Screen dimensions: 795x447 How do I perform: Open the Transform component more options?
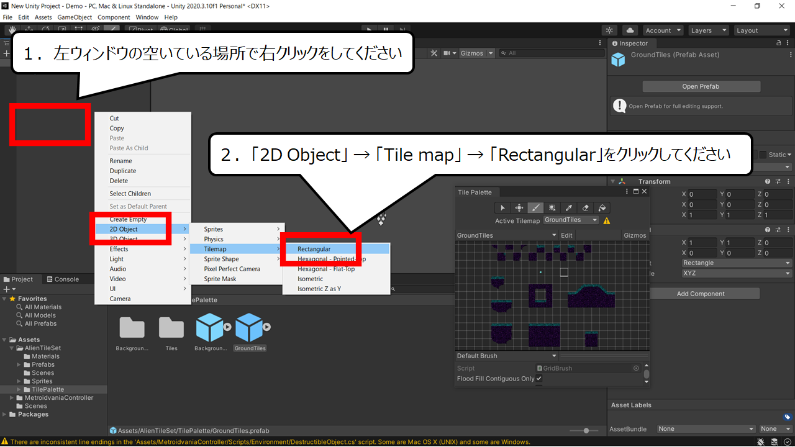pyautogui.click(x=787, y=181)
